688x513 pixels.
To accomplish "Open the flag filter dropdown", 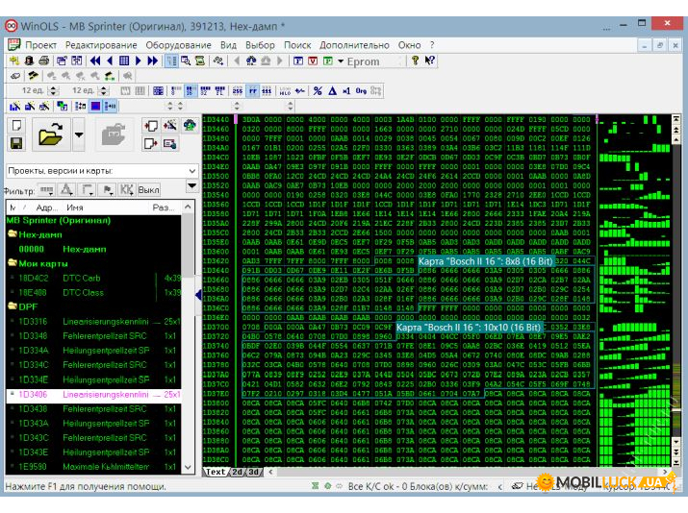I will (x=107, y=189).
